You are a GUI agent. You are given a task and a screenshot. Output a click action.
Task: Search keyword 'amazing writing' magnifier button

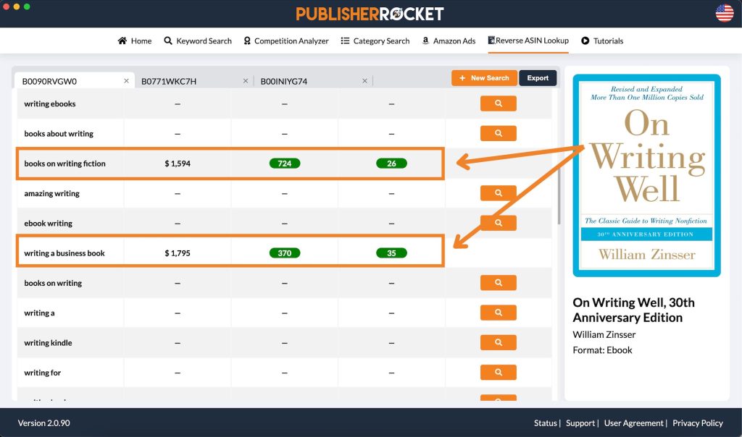tap(498, 192)
